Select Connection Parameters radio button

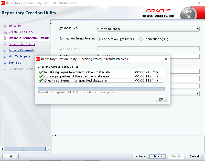[x=99, y=39]
